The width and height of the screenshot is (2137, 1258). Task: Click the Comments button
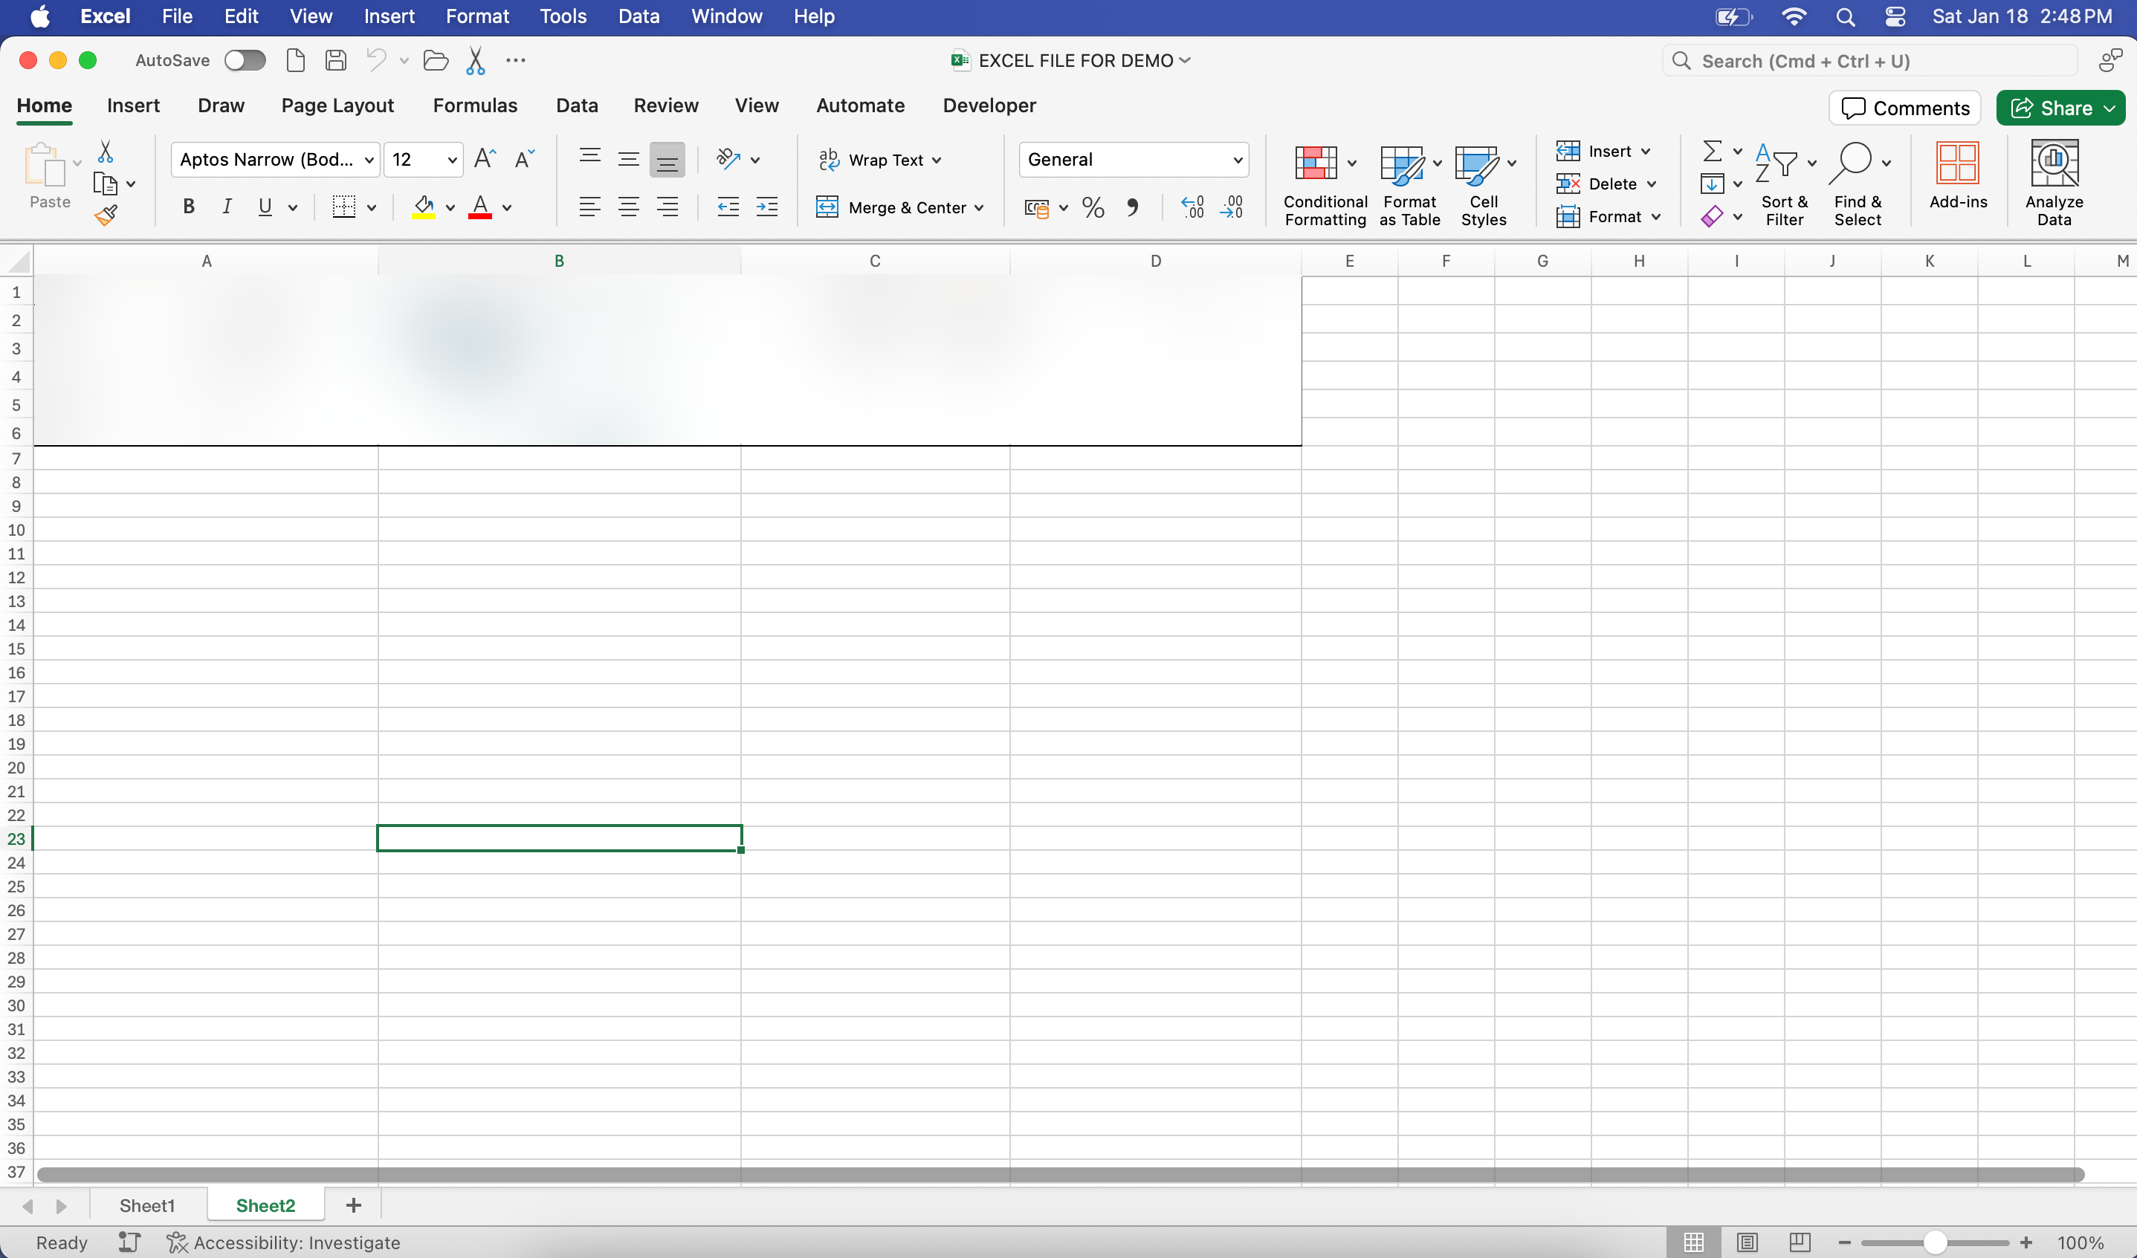point(1904,108)
